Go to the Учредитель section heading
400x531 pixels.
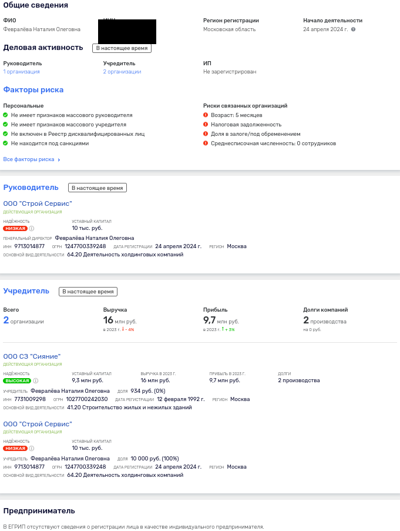tap(26, 291)
